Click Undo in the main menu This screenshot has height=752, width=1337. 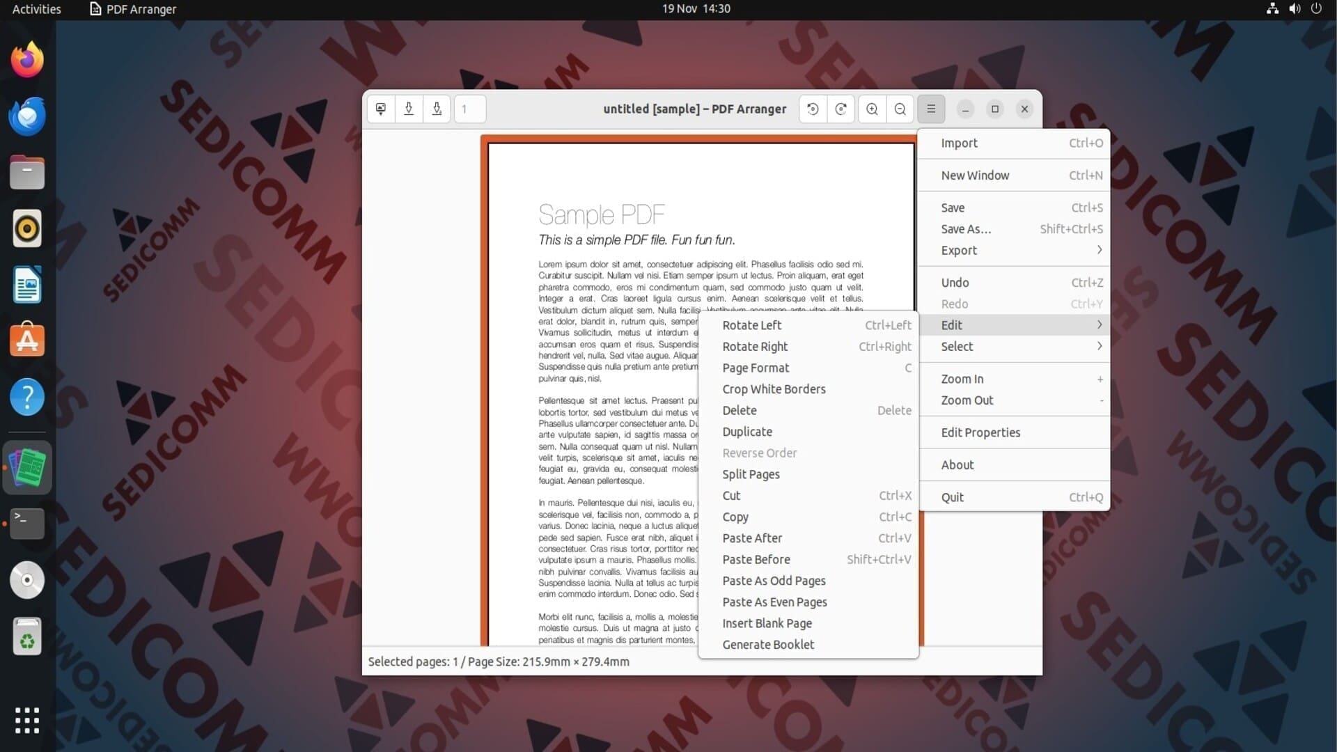[1014, 283]
